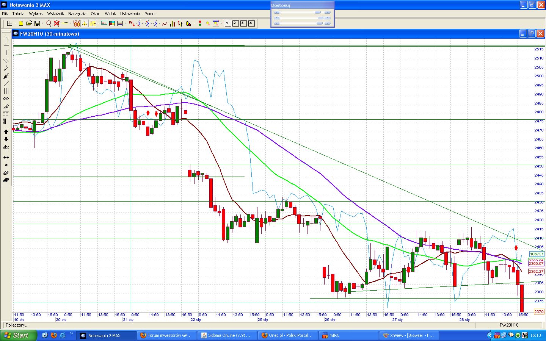This screenshot has width=546, height=341.
Task: Pick the up arrow marker tool
Action: (6, 132)
